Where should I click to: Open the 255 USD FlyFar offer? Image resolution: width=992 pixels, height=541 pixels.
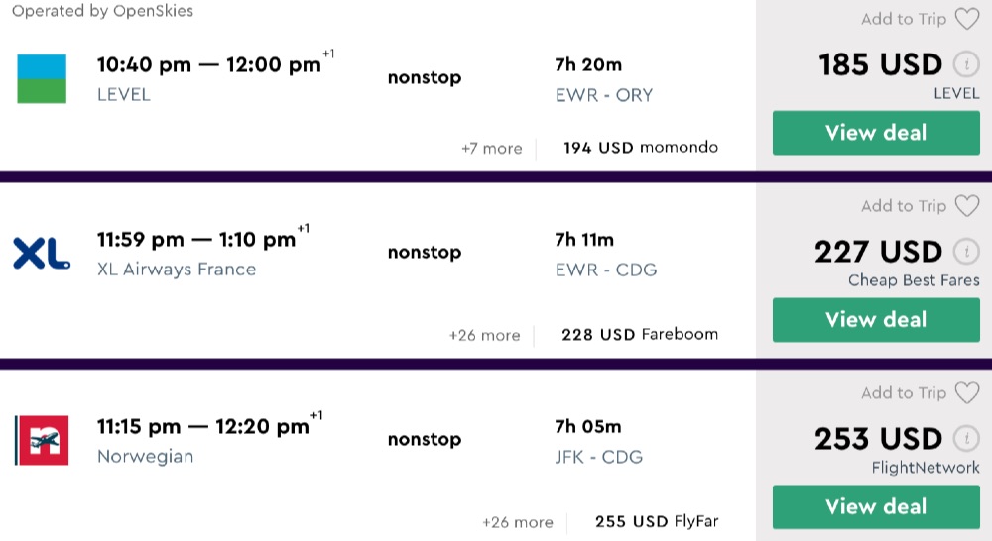(x=656, y=521)
